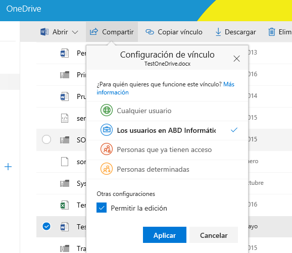Open the Excel file icon in Ter row
292x253 pixels.
point(65,205)
